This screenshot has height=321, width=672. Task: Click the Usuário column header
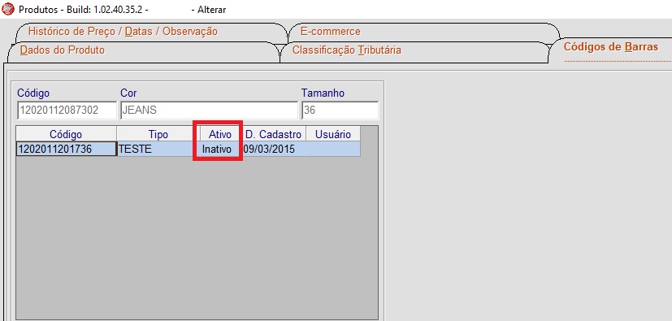click(x=333, y=135)
